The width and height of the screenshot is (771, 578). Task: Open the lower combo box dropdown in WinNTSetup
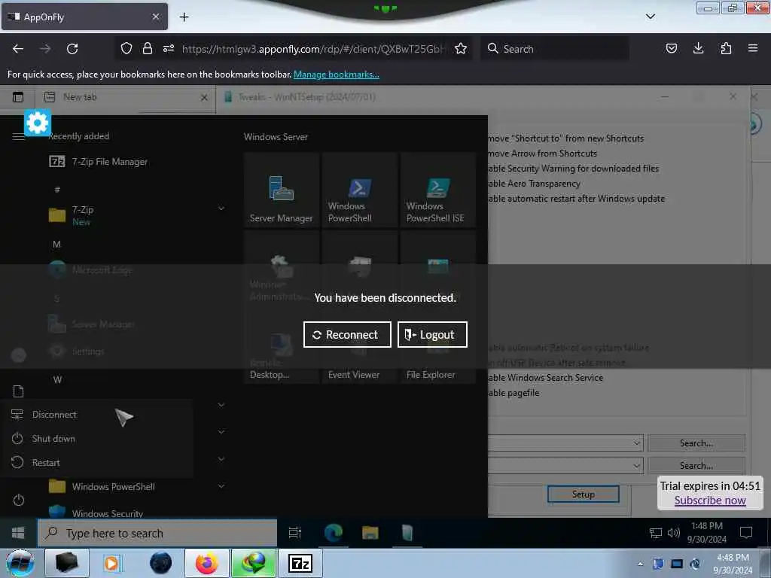point(636,465)
